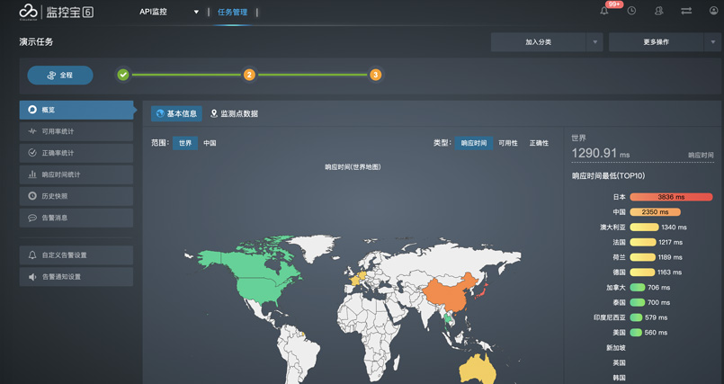Click the 加拿大 706 ms bar
The height and width of the screenshot is (384, 724).
click(637, 288)
